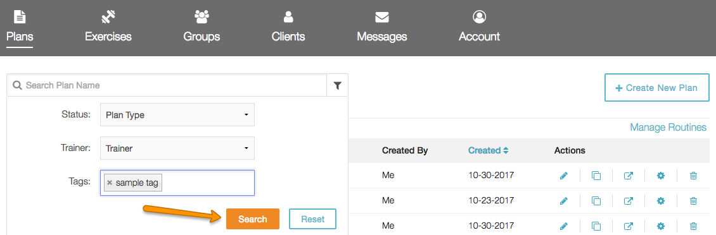
Task: Open the Manage Routines link
Action: pos(668,128)
